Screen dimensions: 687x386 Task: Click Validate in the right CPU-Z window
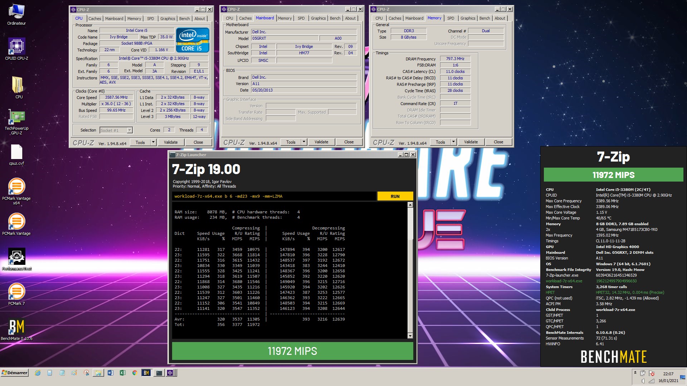tap(471, 142)
